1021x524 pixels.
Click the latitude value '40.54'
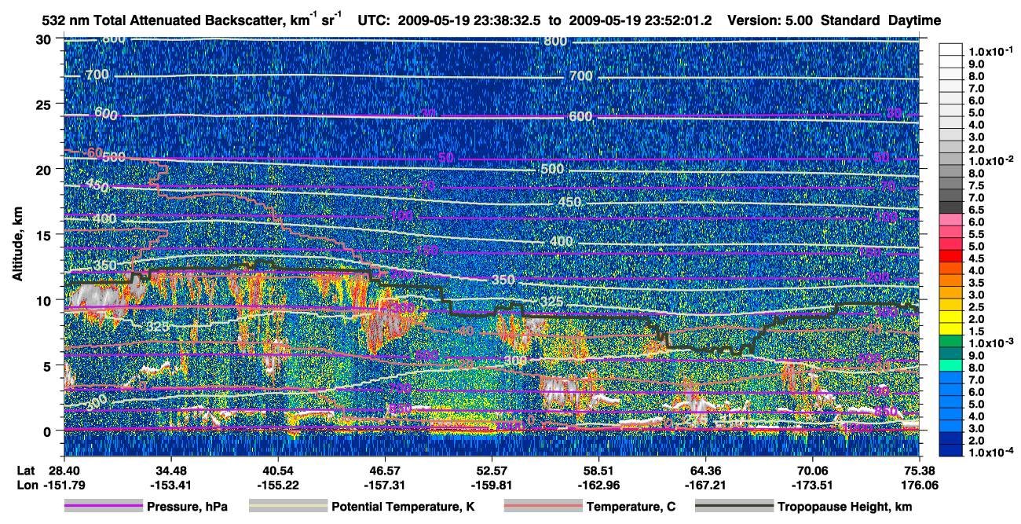point(276,469)
